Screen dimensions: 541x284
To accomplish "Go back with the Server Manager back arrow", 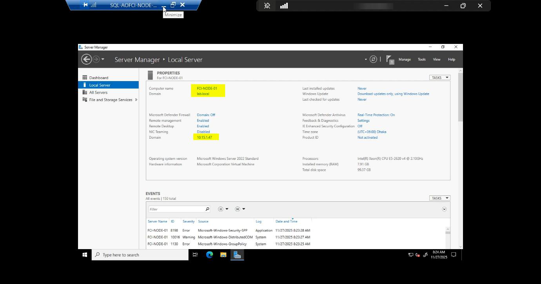I will [86, 59].
